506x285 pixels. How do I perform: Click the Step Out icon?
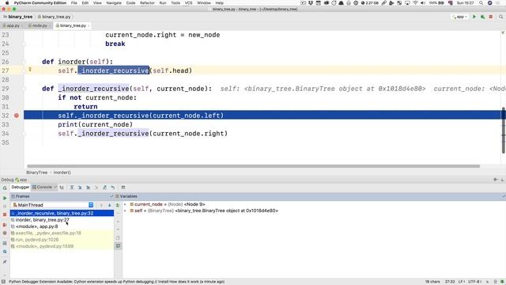pyautogui.click(x=104, y=188)
